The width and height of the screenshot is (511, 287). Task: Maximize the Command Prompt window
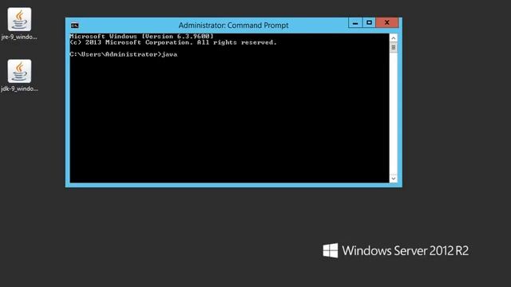(x=369, y=23)
